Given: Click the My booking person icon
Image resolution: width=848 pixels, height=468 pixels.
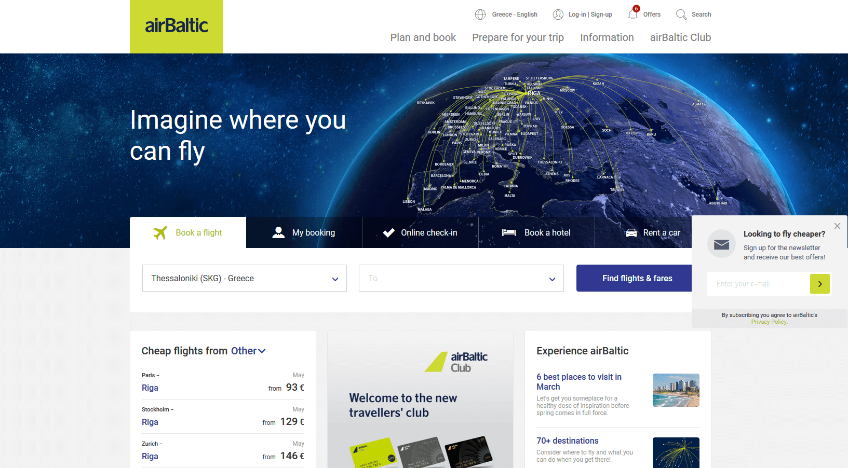Looking at the screenshot, I should [278, 232].
